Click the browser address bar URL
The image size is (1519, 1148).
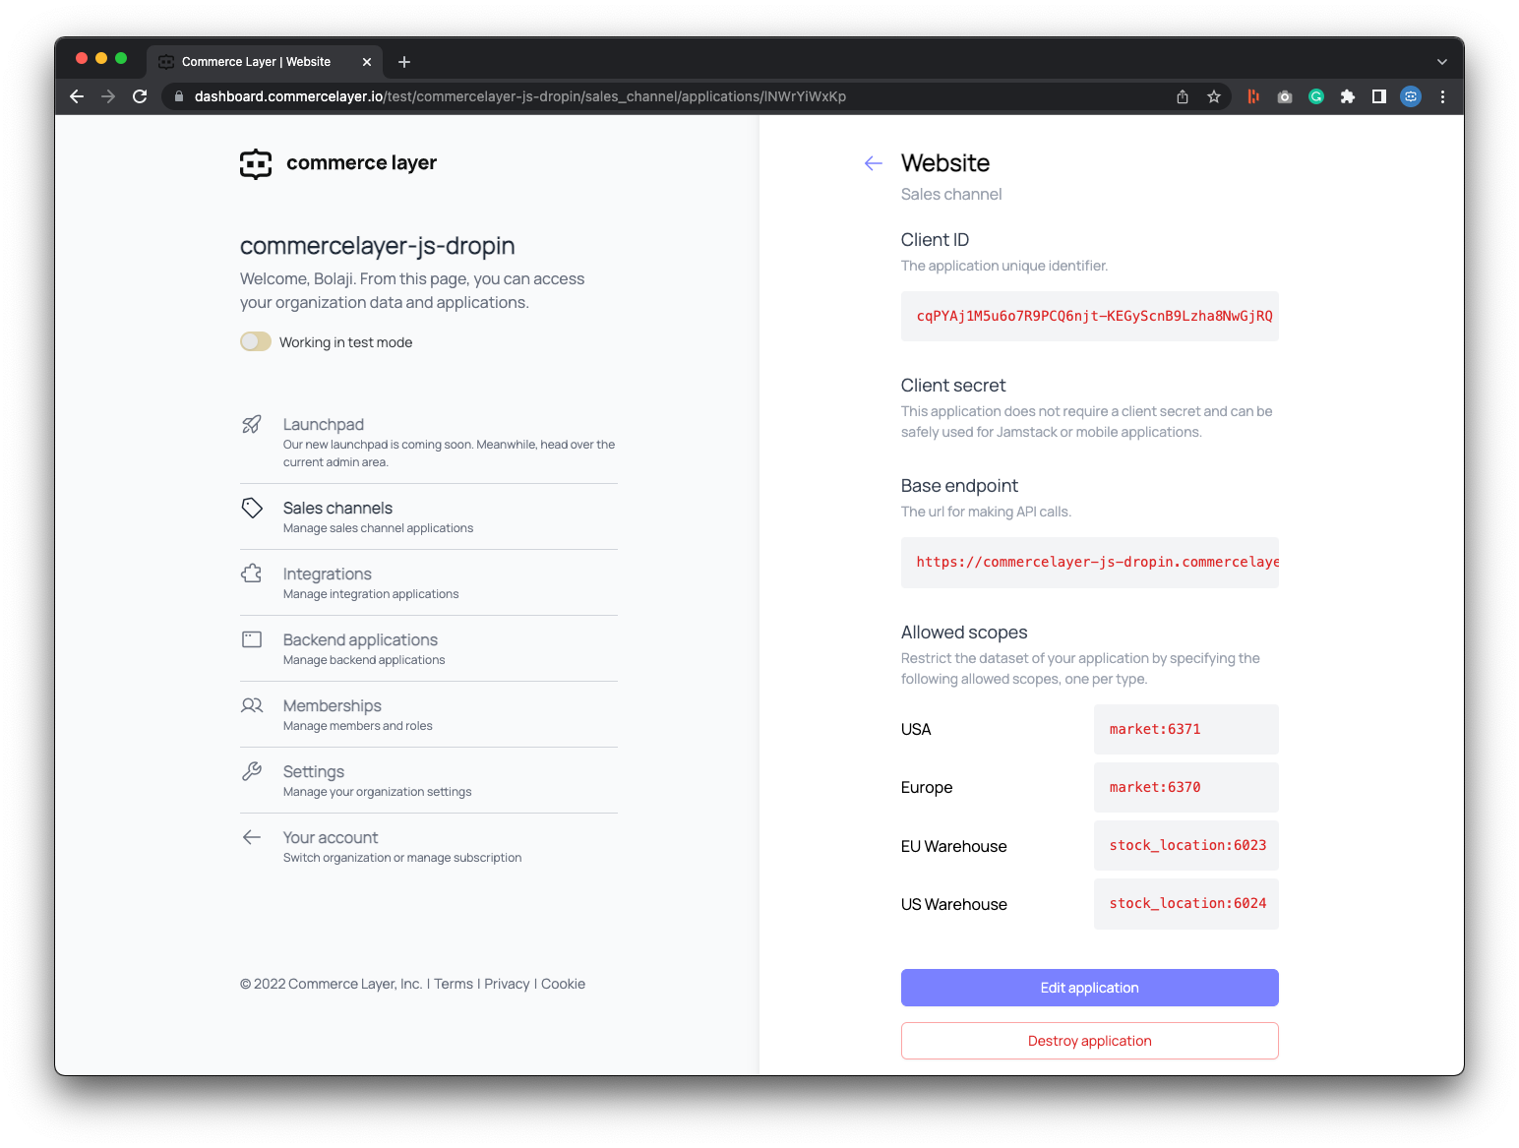(x=520, y=96)
